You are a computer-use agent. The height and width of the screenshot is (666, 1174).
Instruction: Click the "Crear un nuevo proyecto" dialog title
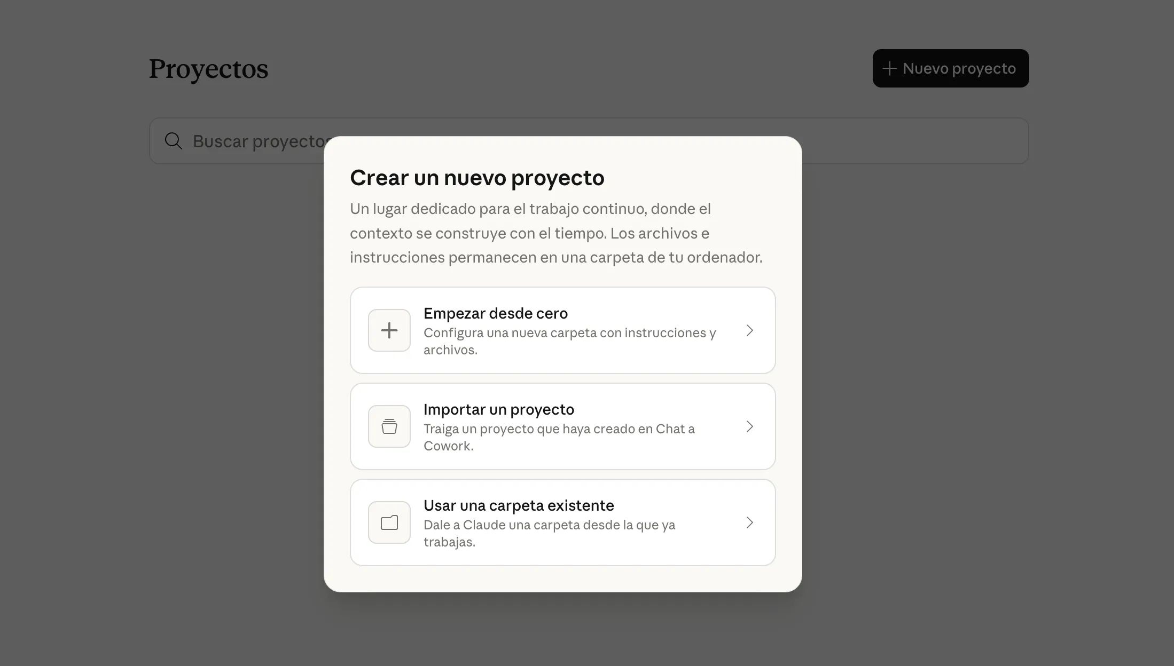click(476, 178)
